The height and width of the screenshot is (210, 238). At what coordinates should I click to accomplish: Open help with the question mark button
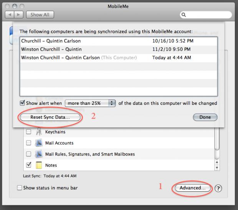point(218,188)
